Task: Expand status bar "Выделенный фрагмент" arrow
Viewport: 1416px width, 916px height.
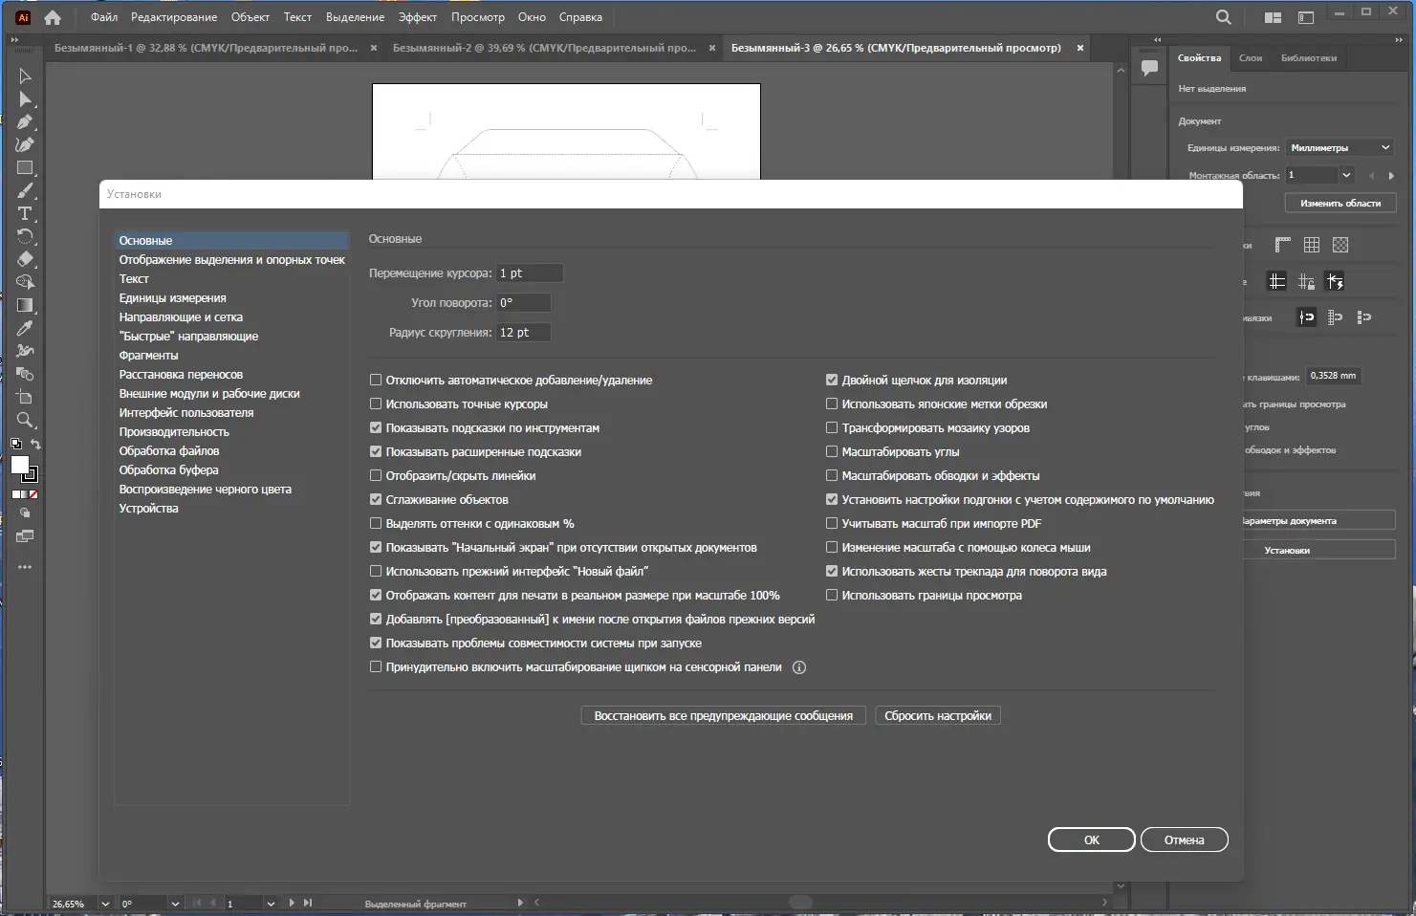Action: click(x=520, y=903)
